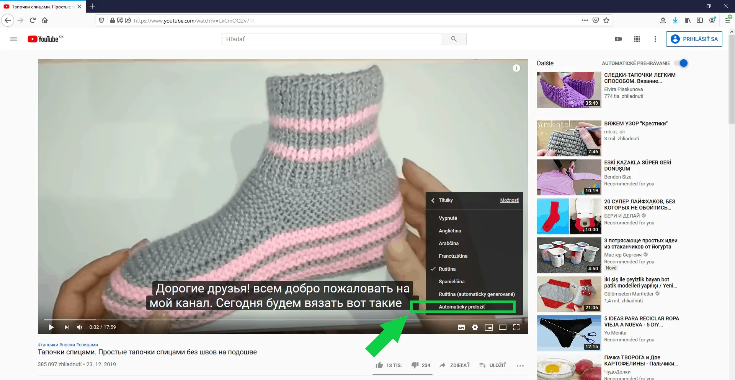Click the PRIHLÁSIŤ SA sign-in button

694,39
